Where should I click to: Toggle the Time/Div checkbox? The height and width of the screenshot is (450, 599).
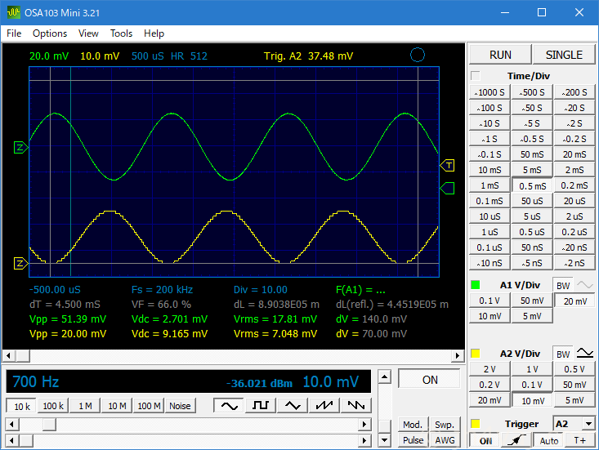point(476,76)
